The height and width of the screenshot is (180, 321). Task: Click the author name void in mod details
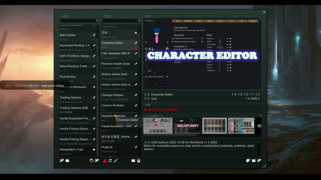pos(154,99)
